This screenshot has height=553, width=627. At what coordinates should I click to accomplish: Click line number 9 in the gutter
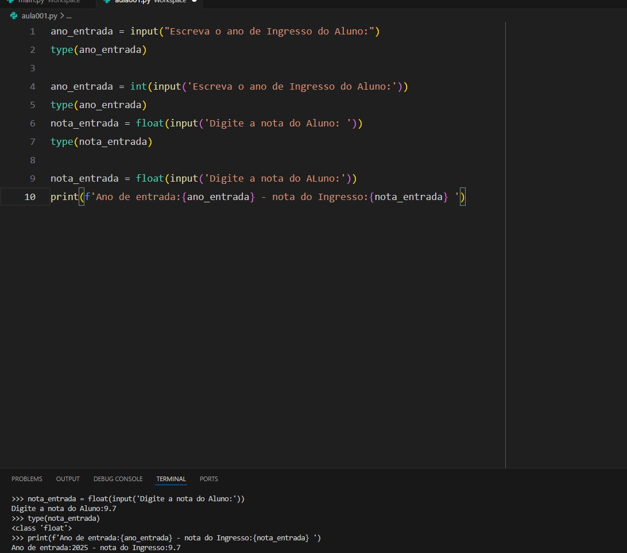point(33,179)
